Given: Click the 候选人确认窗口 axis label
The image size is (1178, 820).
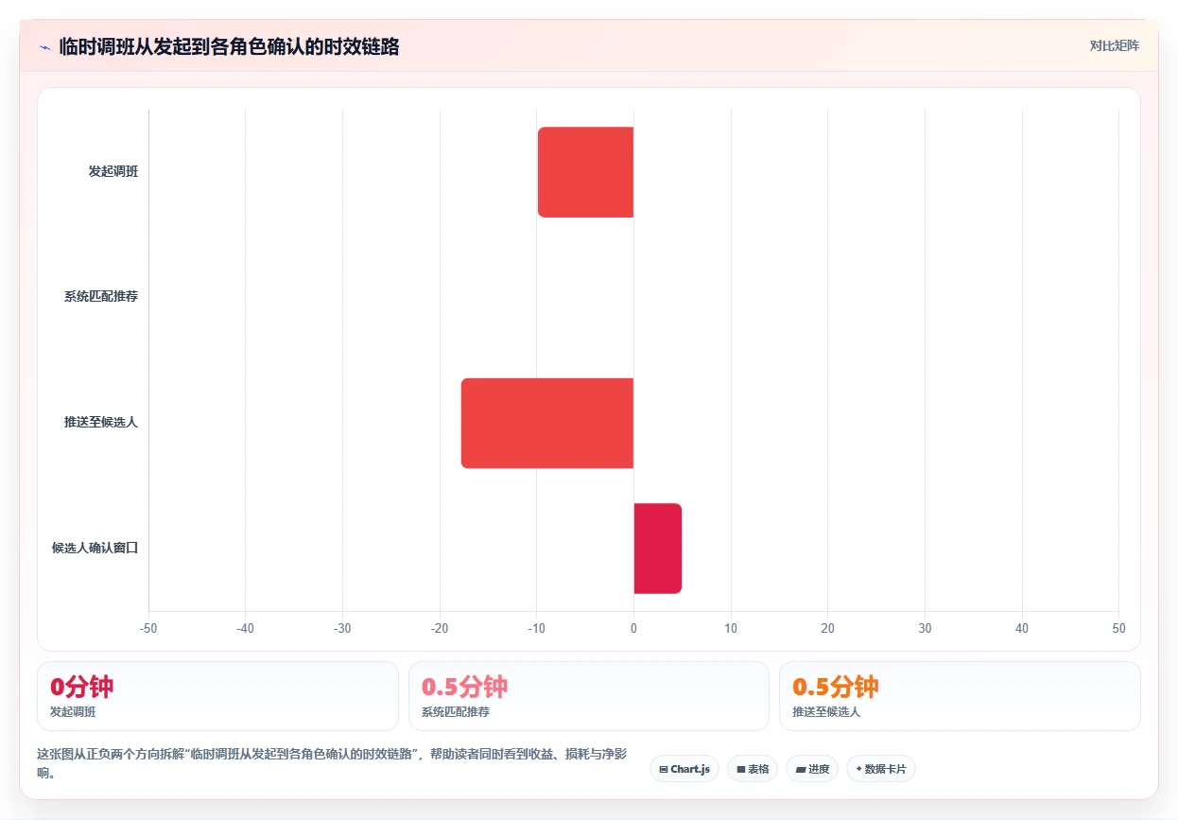Looking at the screenshot, I should 95,549.
